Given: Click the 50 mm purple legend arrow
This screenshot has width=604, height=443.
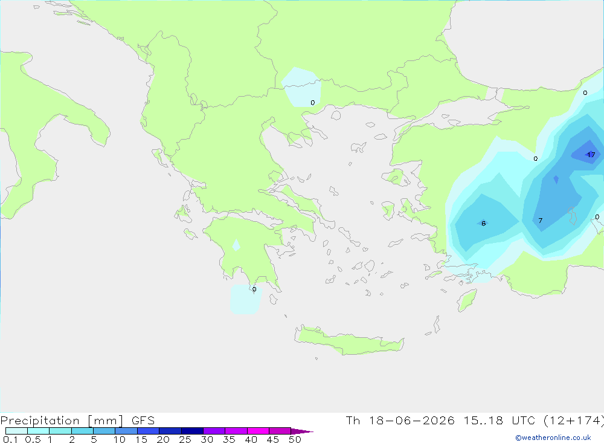Looking at the screenshot, I should click(x=302, y=432).
